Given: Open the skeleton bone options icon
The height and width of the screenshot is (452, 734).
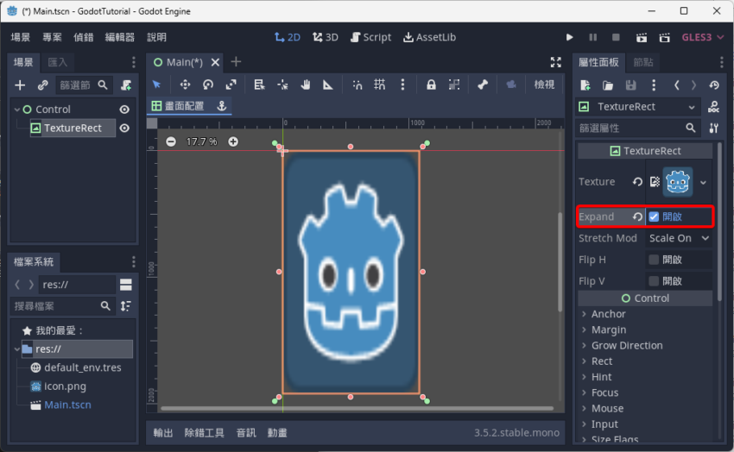Looking at the screenshot, I should click(483, 85).
